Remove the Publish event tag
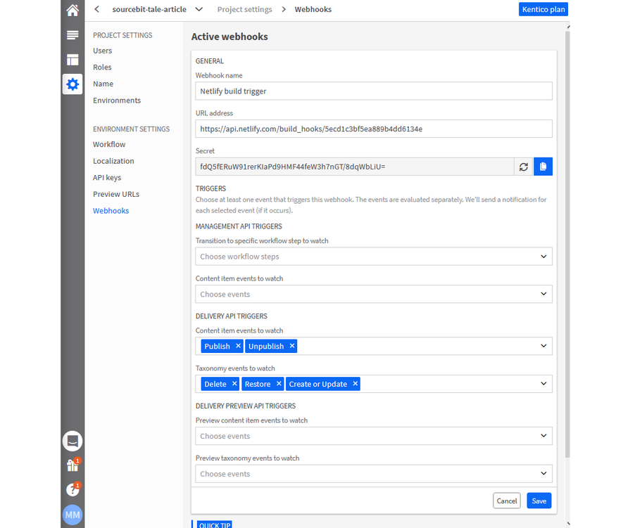This screenshot has height=528, width=630. 239,346
